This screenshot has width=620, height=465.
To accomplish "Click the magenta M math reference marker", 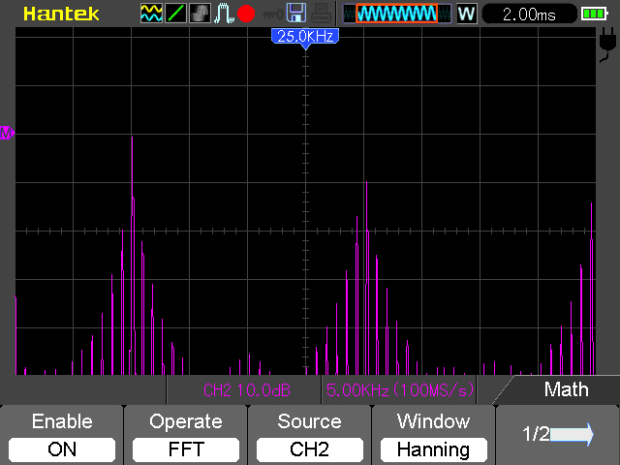I will tap(7, 133).
